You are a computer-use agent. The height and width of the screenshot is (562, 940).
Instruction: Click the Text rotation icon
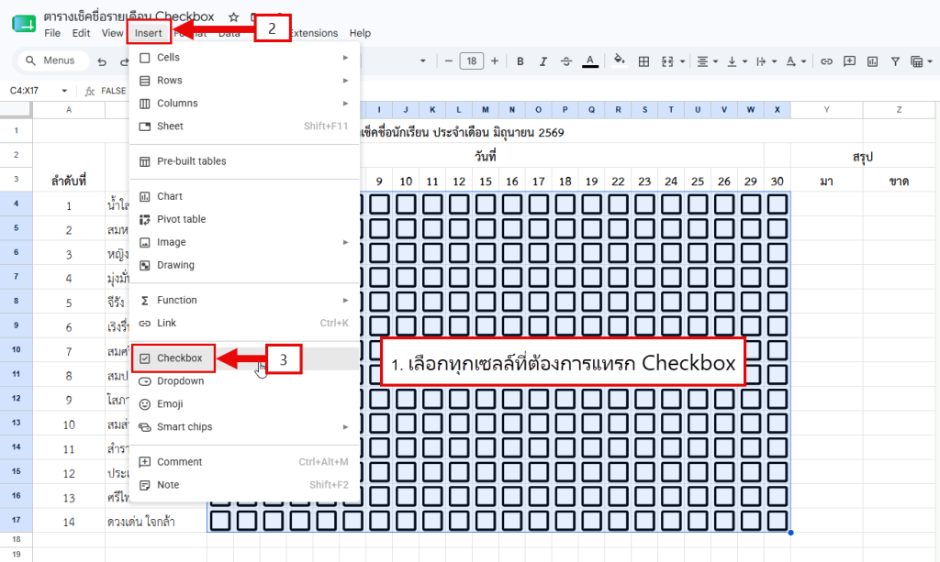point(790,61)
